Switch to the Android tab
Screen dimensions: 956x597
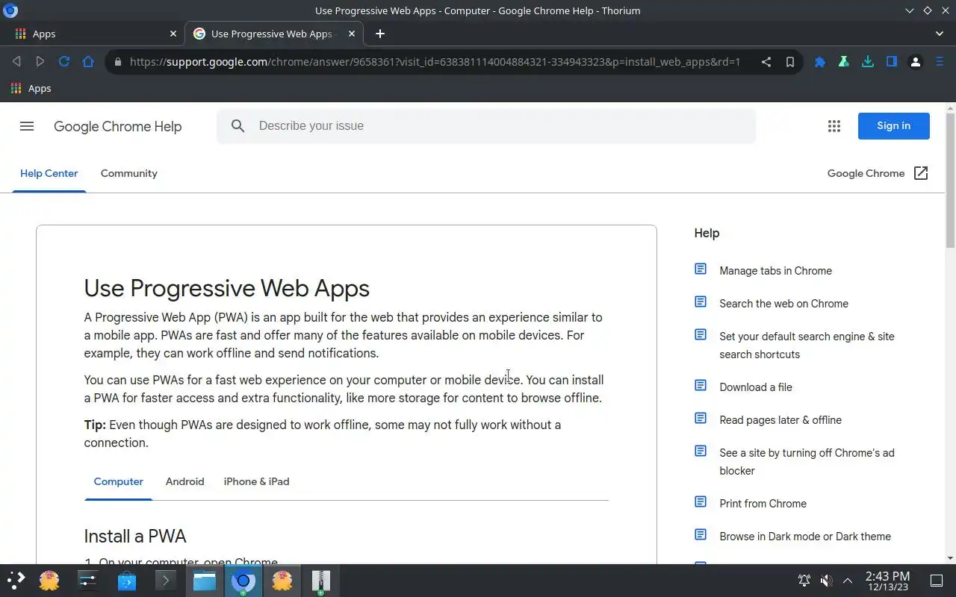(x=184, y=481)
